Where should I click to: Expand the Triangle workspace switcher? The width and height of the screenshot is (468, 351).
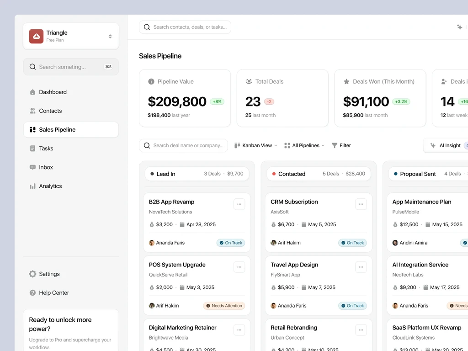(71, 36)
